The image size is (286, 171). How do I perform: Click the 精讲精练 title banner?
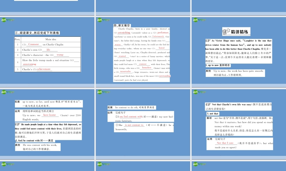(237, 32)
